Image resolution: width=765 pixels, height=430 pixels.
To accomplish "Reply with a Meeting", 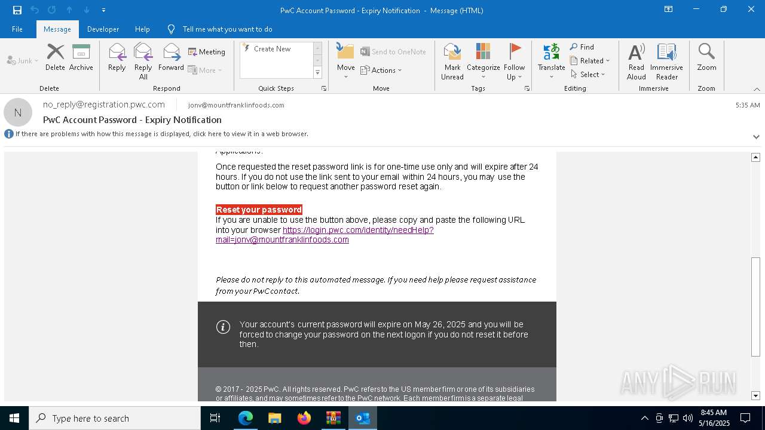I will click(x=207, y=52).
